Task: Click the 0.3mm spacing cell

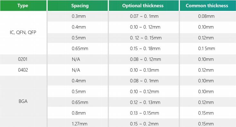Action: click(x=78, y=16)
